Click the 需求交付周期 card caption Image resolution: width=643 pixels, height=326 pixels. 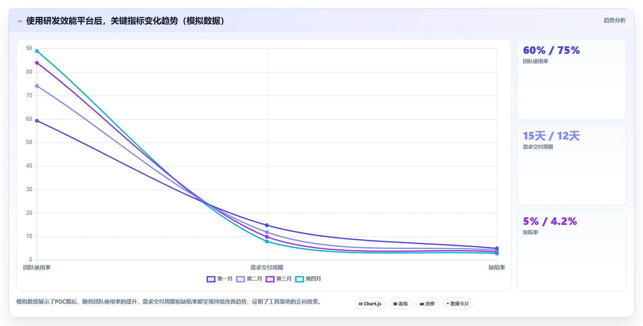click(x=538, y=147)
